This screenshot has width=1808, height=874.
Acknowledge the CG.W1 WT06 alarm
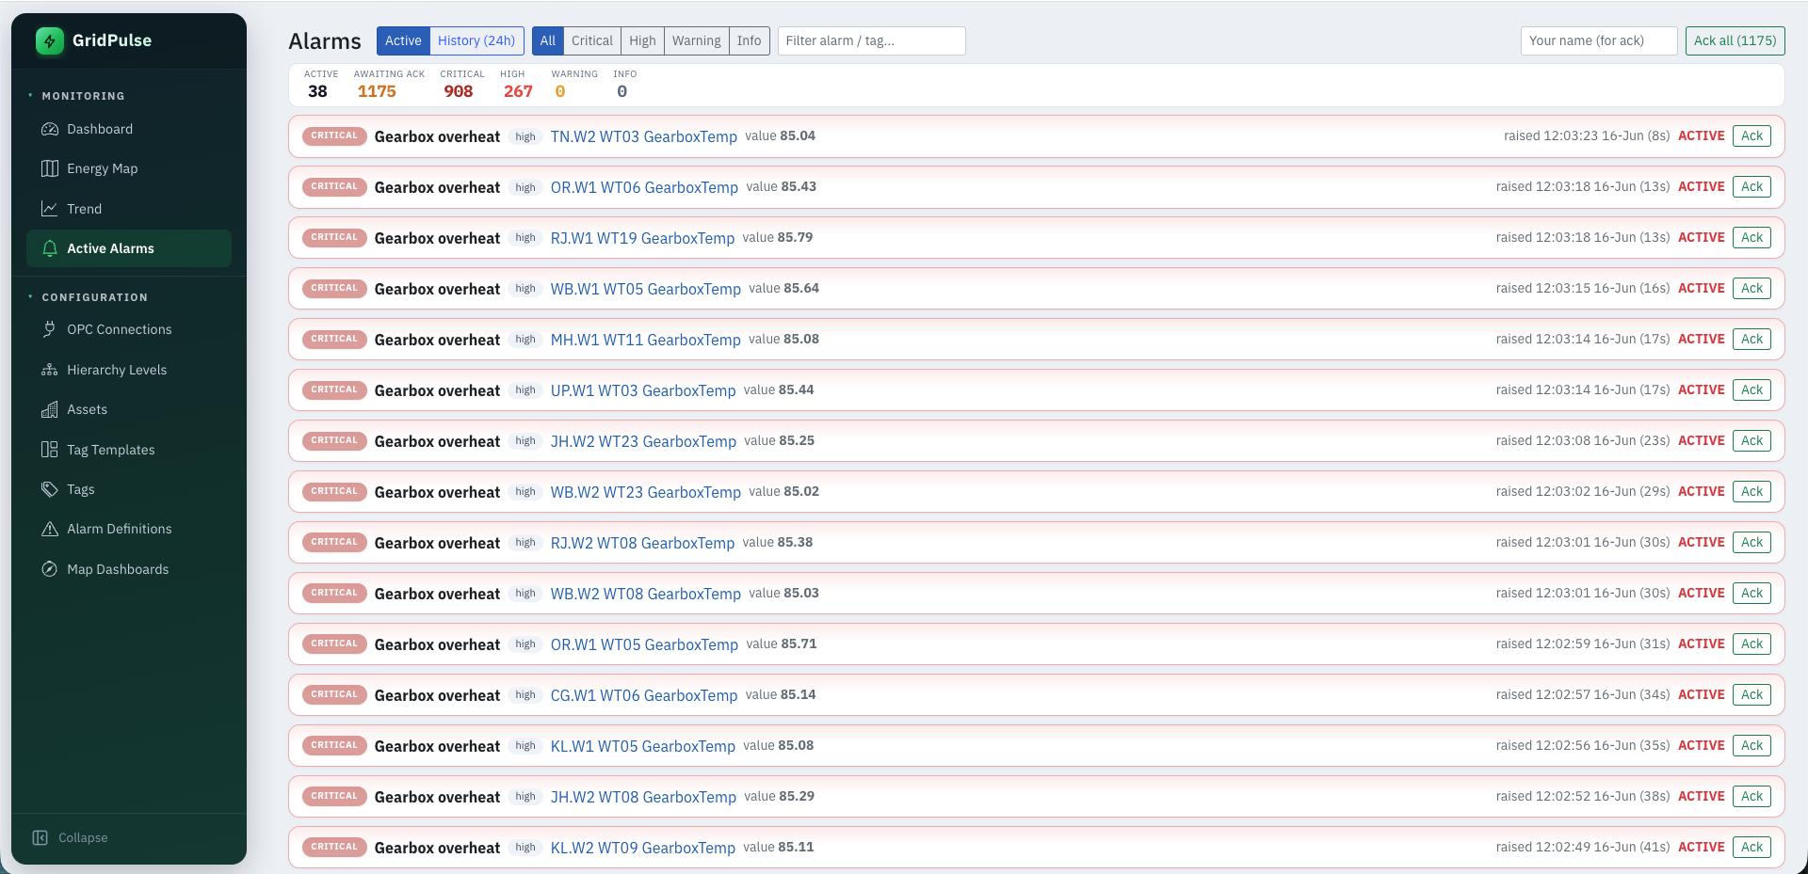click(1751, 695)
